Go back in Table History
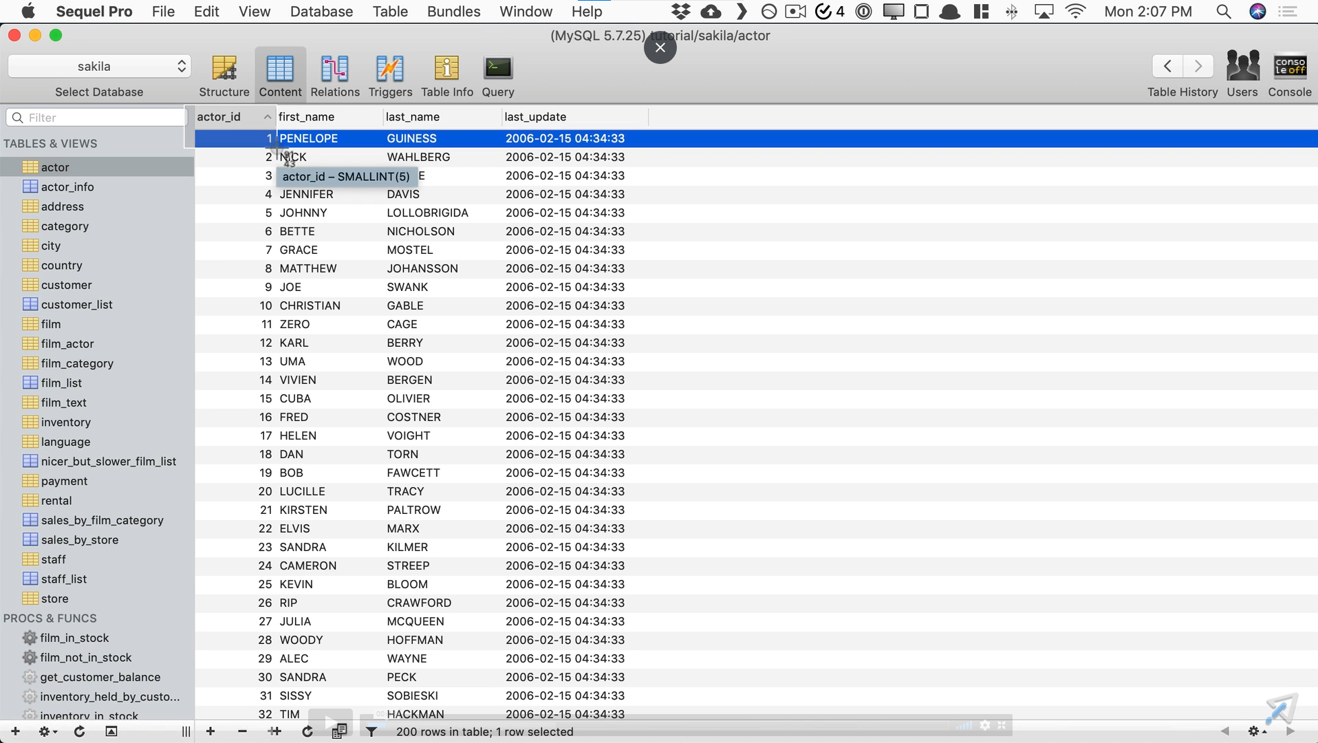Screen dimensions: 1318x743 [x=1167, y=66]
